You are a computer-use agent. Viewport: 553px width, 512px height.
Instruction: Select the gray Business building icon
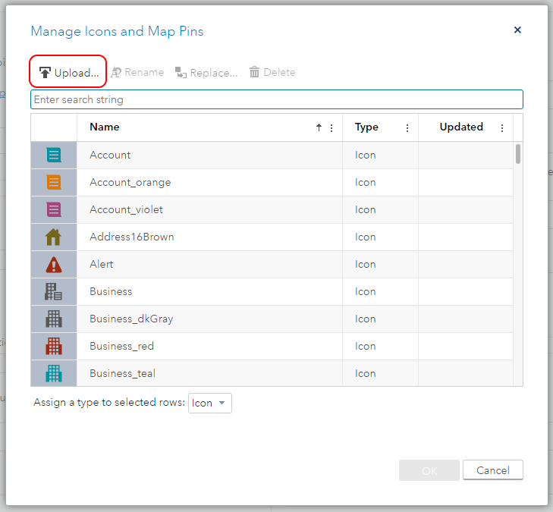pyautogui.click(x=54, y=292)
